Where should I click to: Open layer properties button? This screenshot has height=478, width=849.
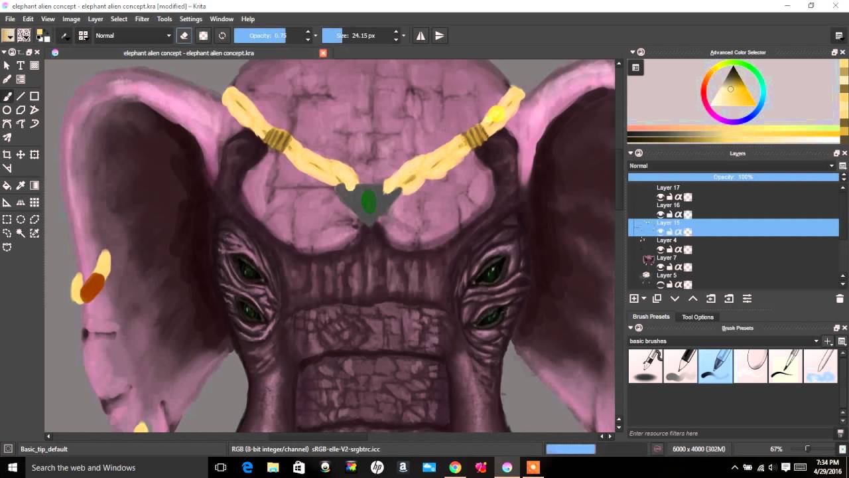tap(747, 299)
